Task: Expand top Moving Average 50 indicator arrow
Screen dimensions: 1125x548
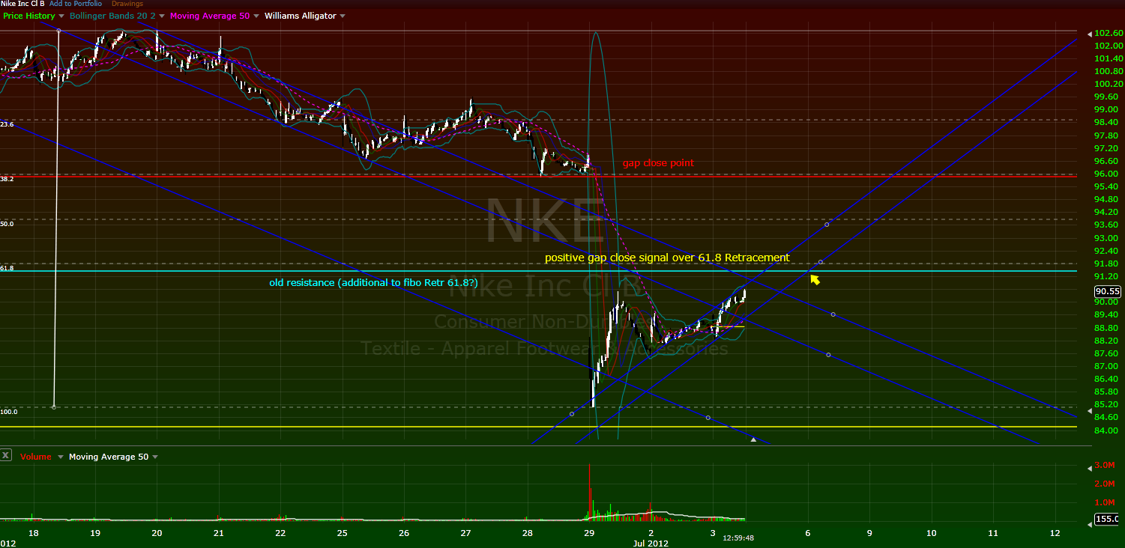Action: [256, 16]
